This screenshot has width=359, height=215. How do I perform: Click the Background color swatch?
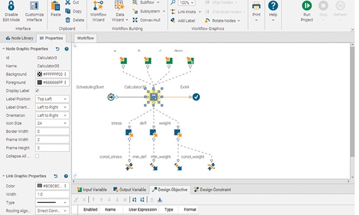[x=39, y=74]
